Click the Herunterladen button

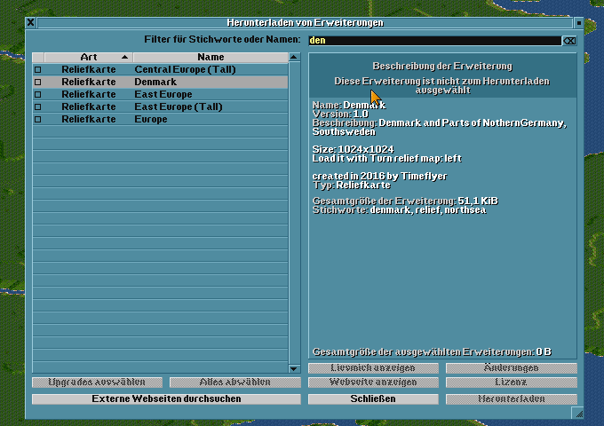click(511, 399)
